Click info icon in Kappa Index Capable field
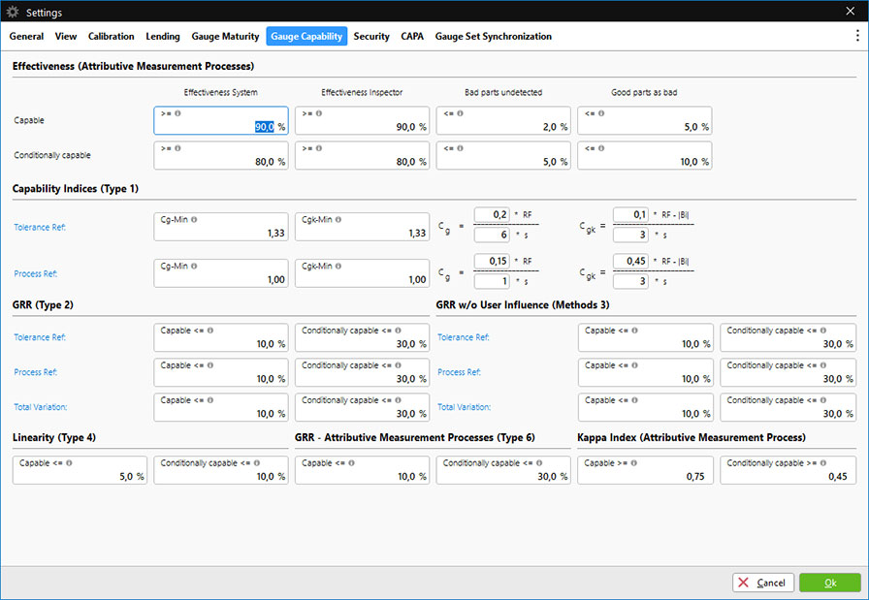This screenshot has height=600, width=869. pyautogui.click(x=633, y=463)
